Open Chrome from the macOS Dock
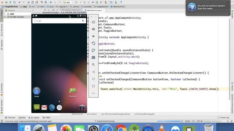Image resolution: width=234 pixels, height=131 pixels. pyautogui.click(x=121, y=128)
